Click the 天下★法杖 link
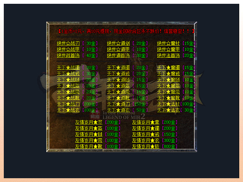This screenshot has width=243, height=182. pos(169,104)
